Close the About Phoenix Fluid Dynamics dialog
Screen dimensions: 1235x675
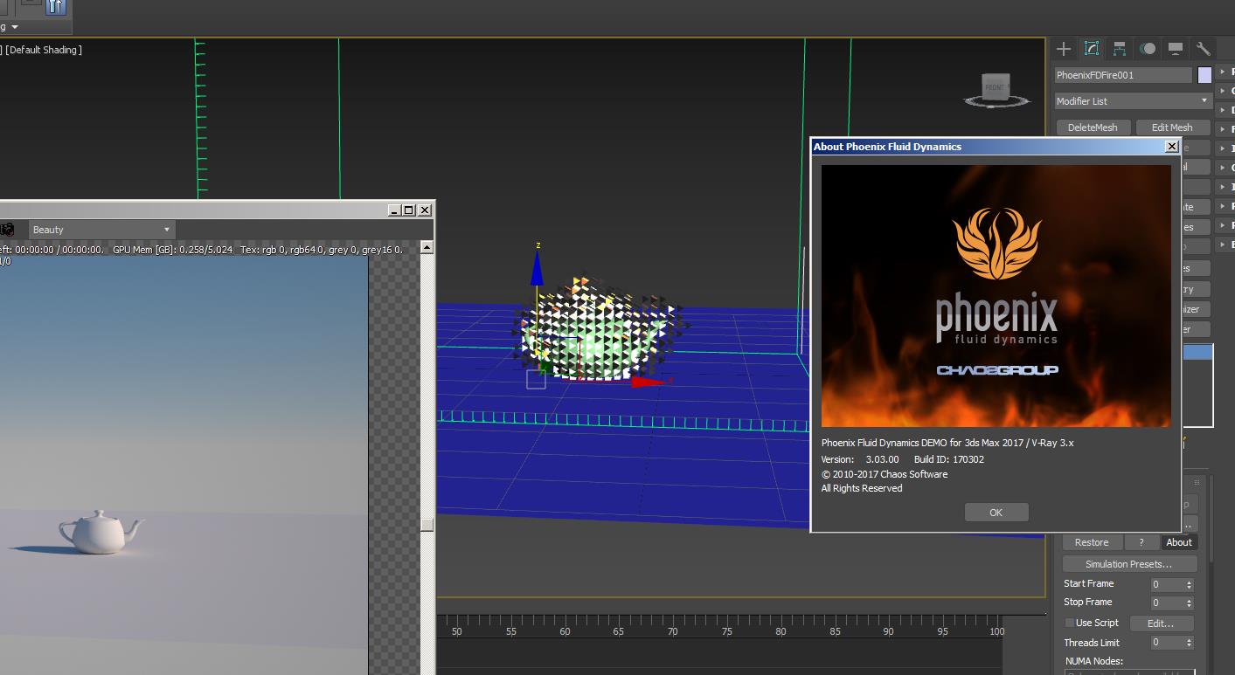pyautogui.click(x=1171, y=147)
